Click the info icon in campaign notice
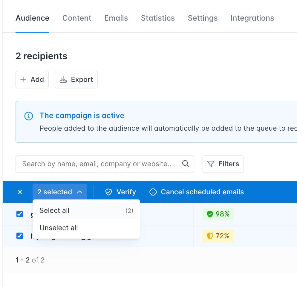 (x=29, y=116)
